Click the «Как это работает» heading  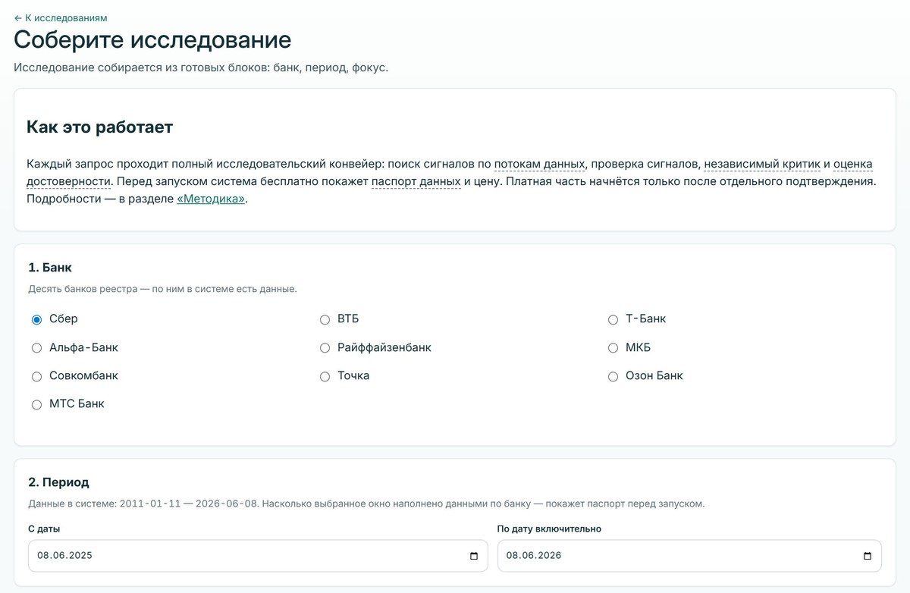pos(99,127)
